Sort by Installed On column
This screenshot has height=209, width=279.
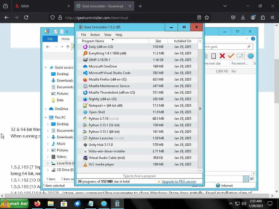click(x=183, y=41)
